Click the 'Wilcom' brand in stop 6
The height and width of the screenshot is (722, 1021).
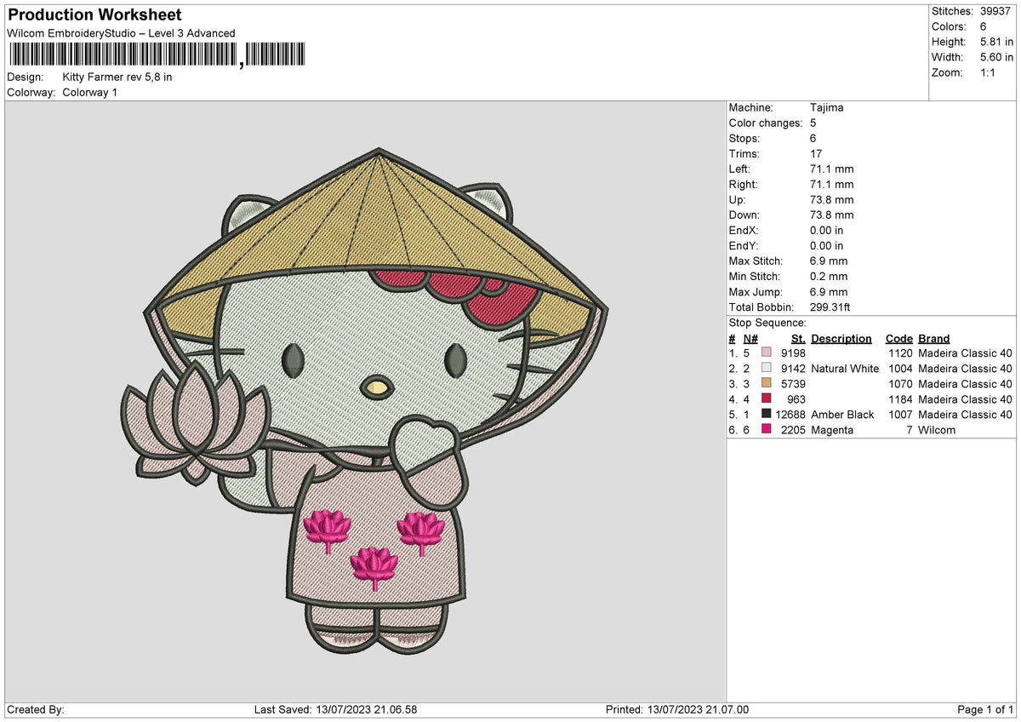tap(937, 430)
